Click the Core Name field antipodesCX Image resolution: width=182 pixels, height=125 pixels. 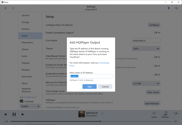click(146, 40)
